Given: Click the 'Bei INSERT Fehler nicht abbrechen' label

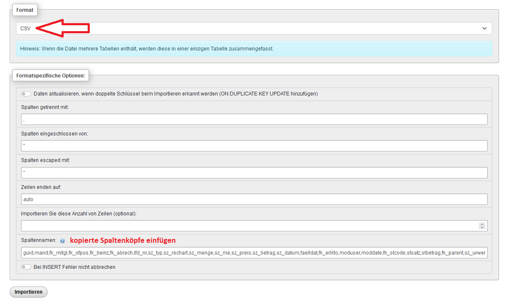Looking at the screenshot, I should [75, 267].
